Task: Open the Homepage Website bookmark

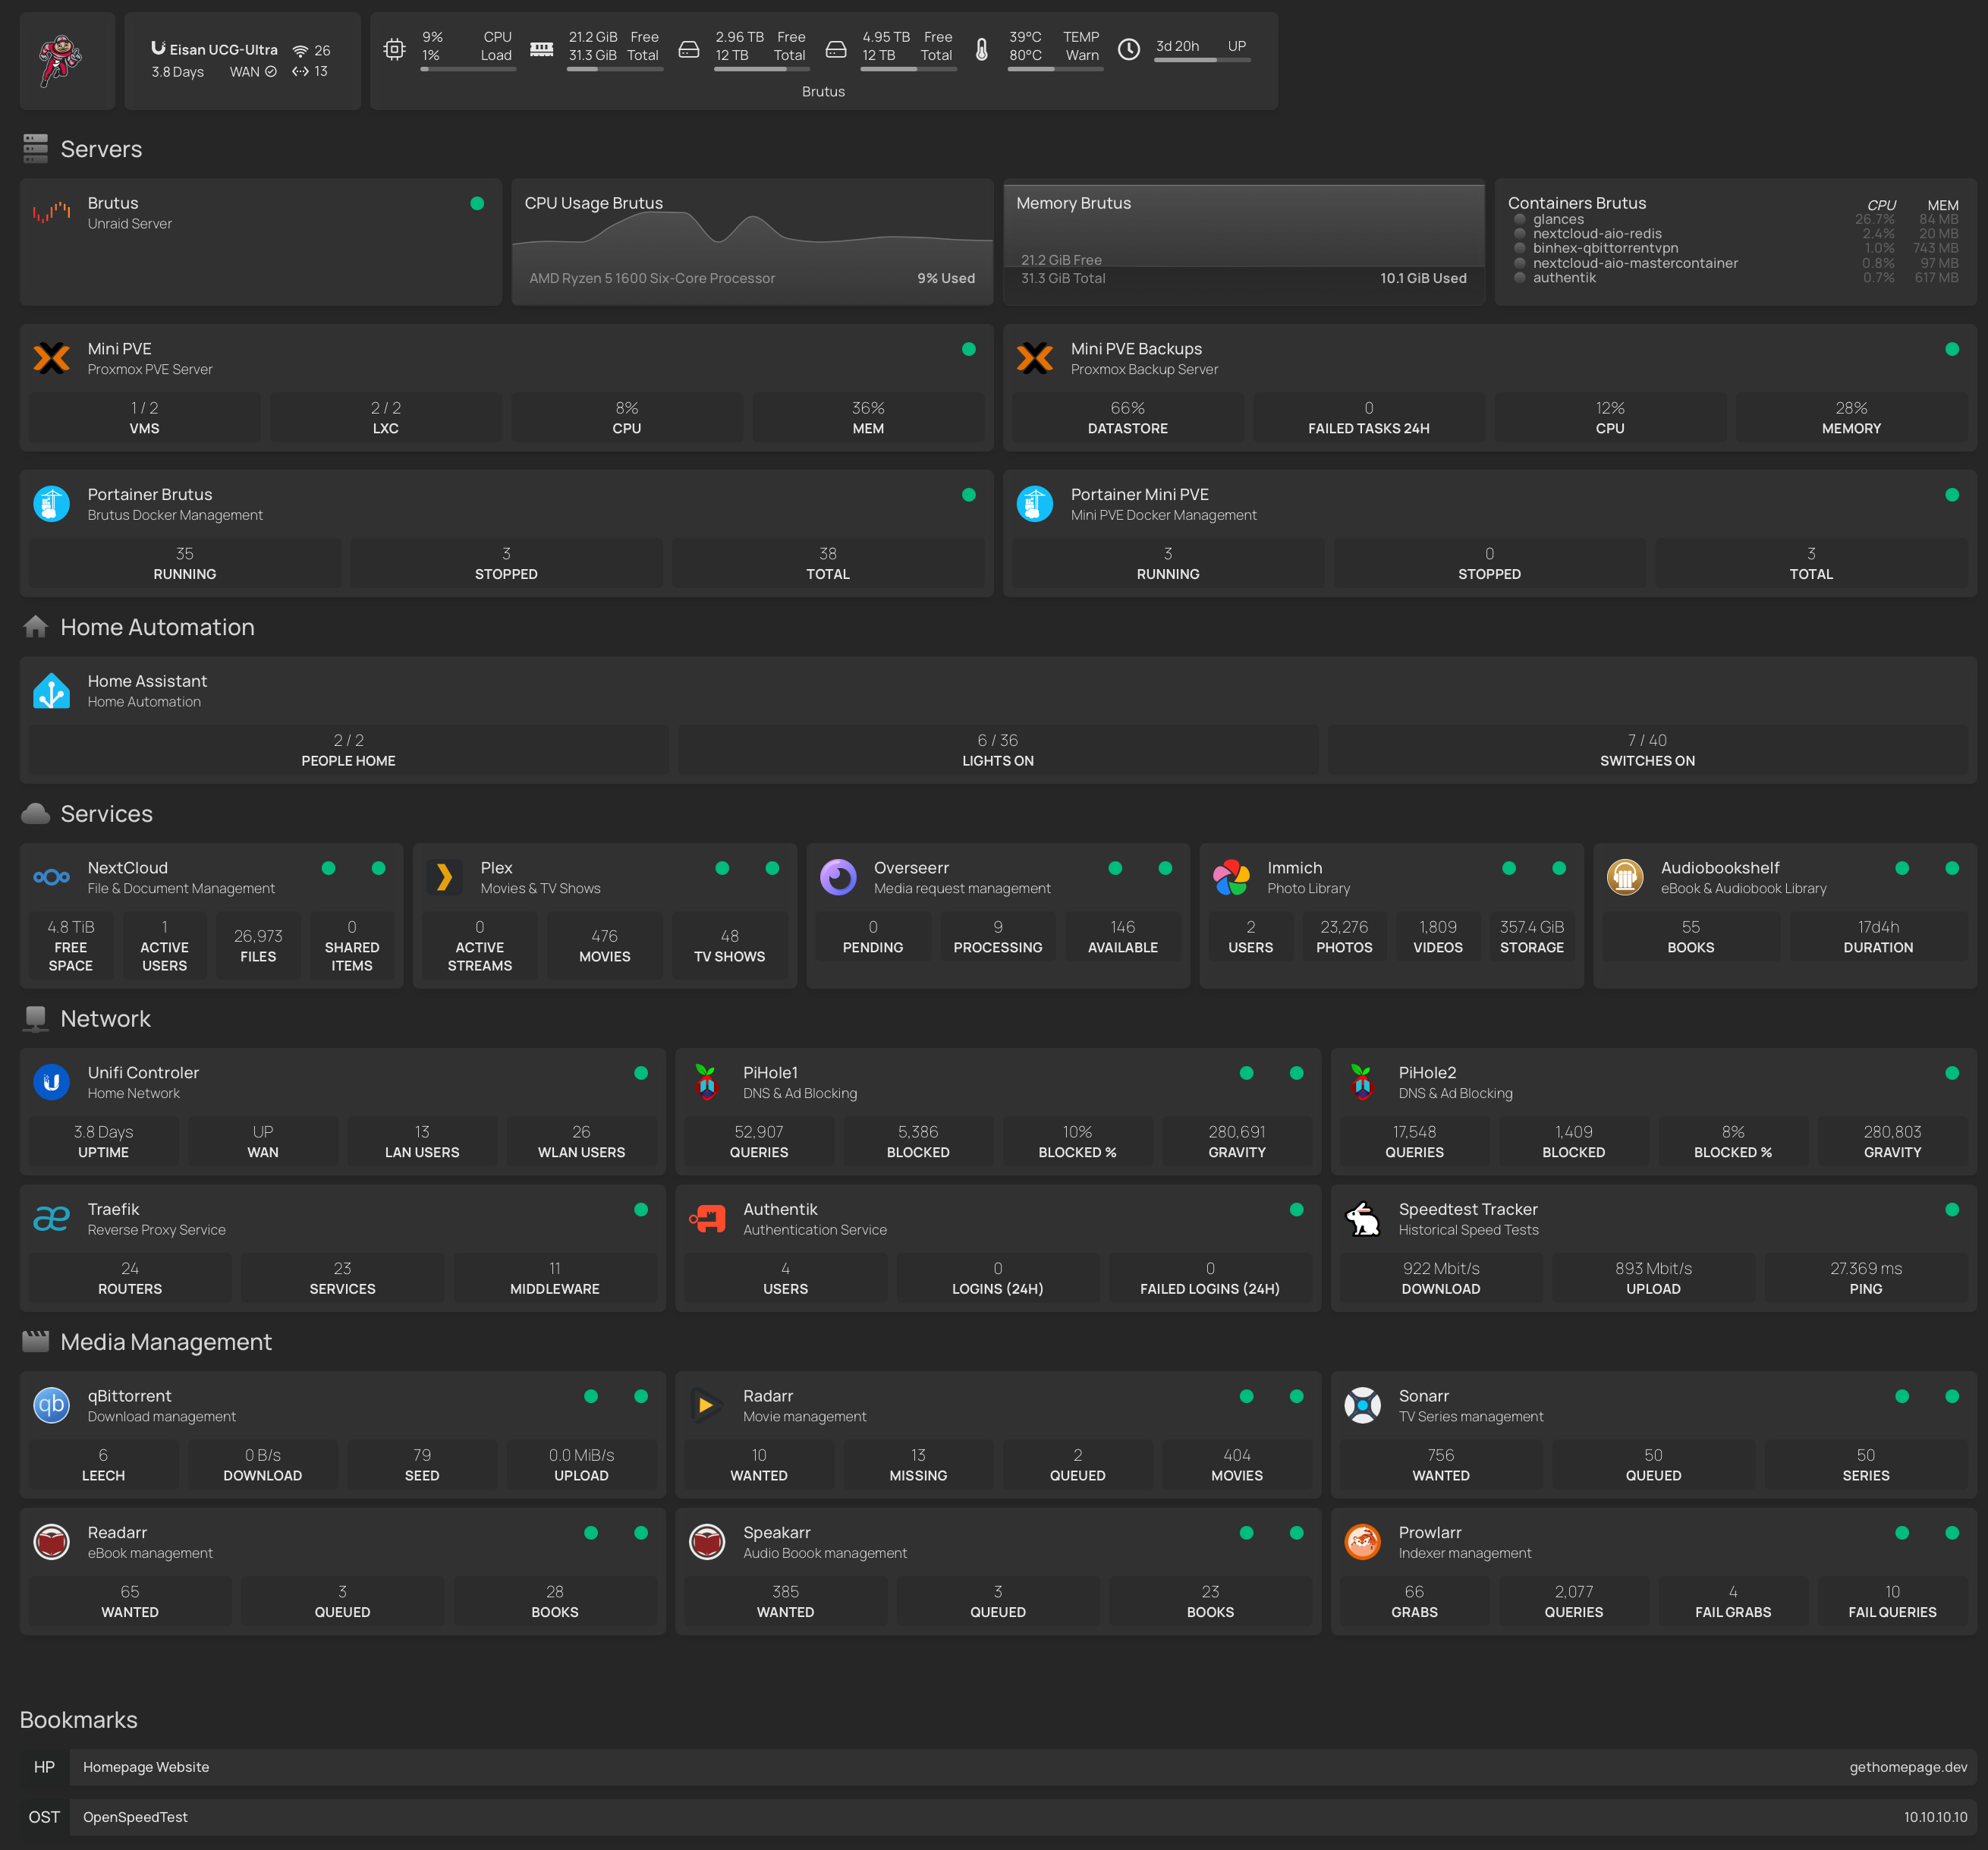Action: (146, 1766)
